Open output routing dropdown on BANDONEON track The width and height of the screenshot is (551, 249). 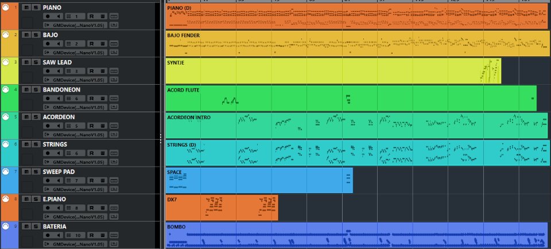click(x=75, y=107)
